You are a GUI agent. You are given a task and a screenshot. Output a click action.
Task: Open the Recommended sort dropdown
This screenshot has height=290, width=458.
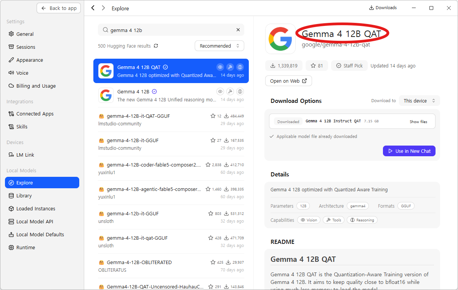(x=219, y=46)
